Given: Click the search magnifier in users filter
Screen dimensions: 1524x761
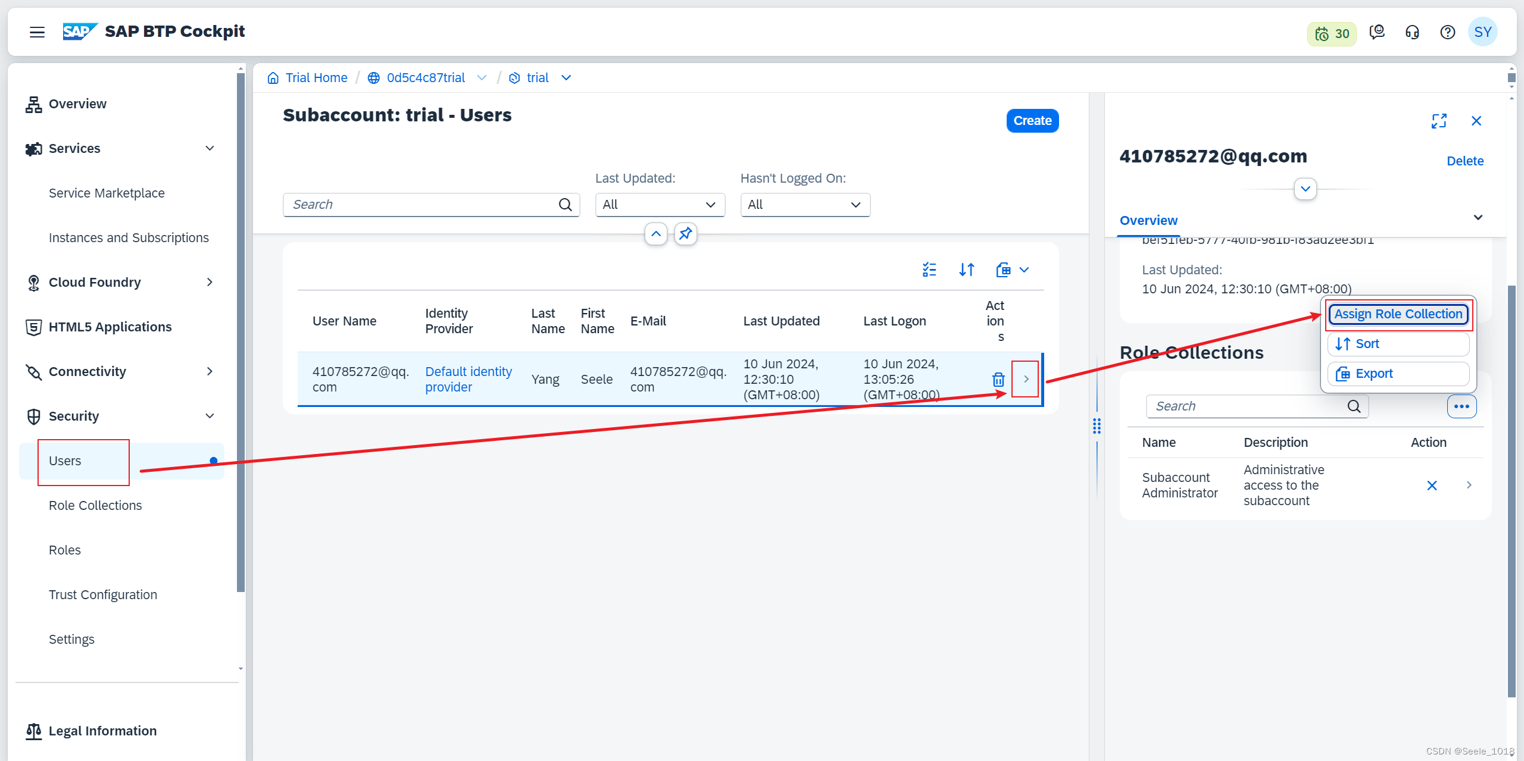Looking at the screenshot, I should [x=566, y=205].
